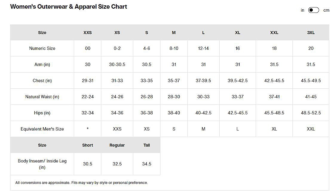Image resolution: width=334 pixels, height=195 pixels.
Task: Select the Tall inseam column header
Action: (x=147, y=145)
